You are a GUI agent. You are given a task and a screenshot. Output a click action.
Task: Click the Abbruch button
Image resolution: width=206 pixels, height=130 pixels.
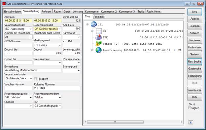[194, 33]
